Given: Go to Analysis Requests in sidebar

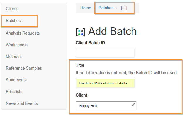Looking at the screenshot, I should point(23,33).
